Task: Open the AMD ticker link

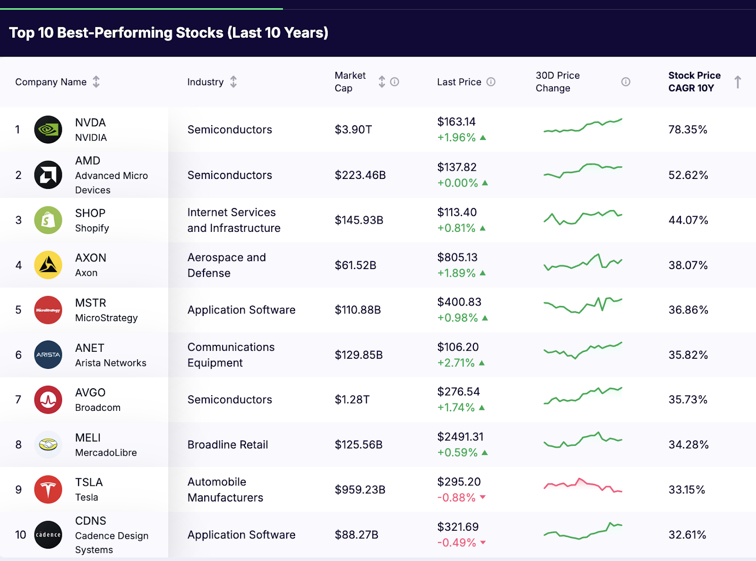Action: (87, 161)
